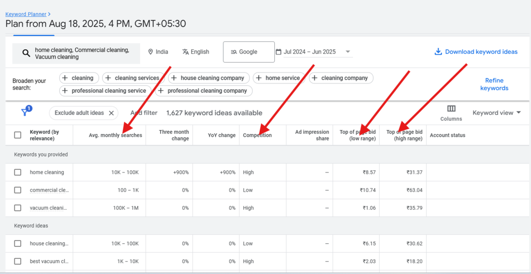The height and width of the screenshot is (274, 531).
Task: Click the calendar icon beside the date range
Action: point(278,52)
